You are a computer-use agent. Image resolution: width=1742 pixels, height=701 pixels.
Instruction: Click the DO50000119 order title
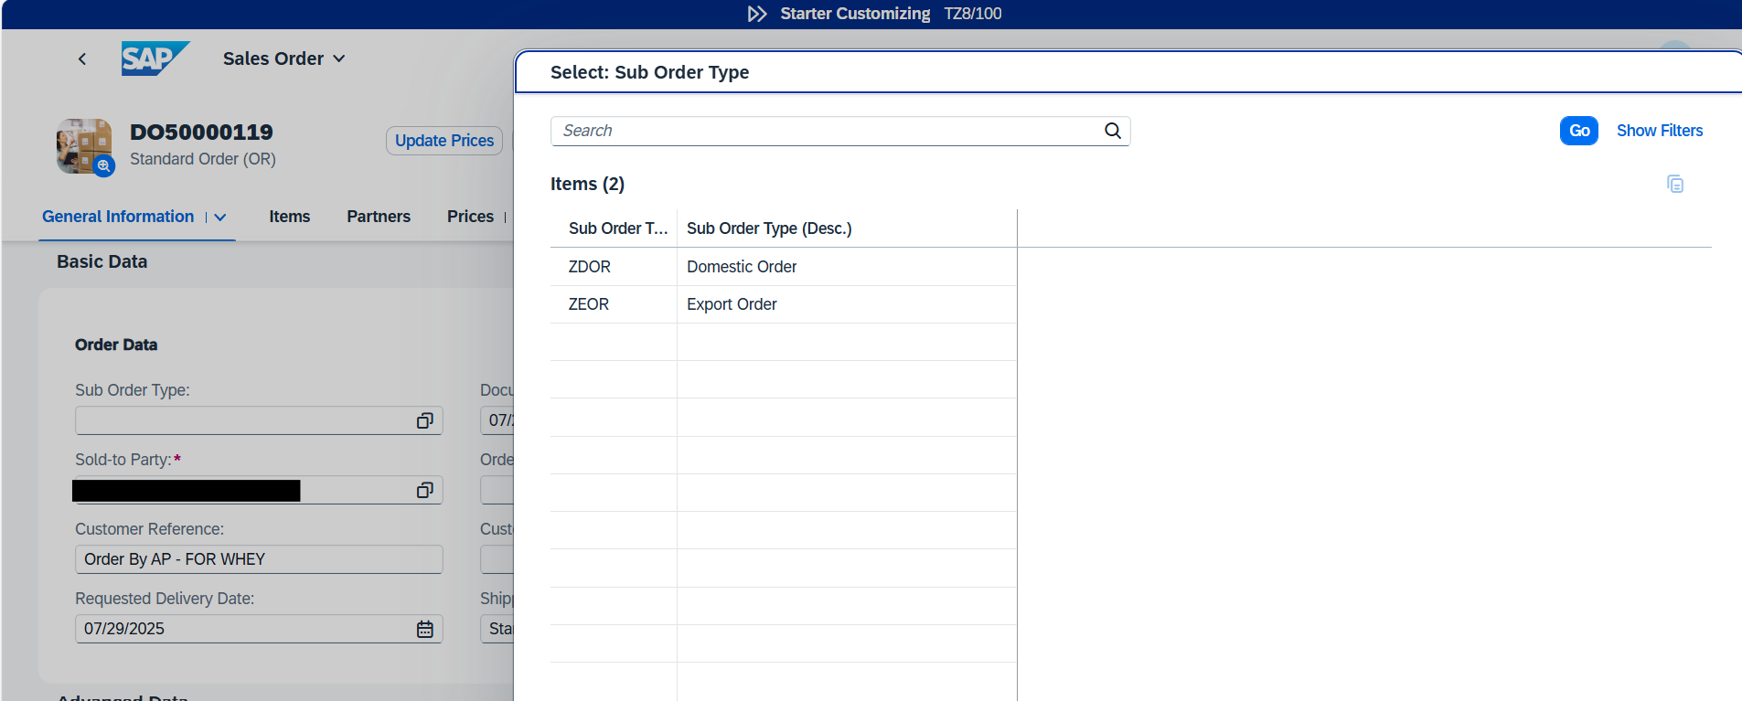click(201, 133)
